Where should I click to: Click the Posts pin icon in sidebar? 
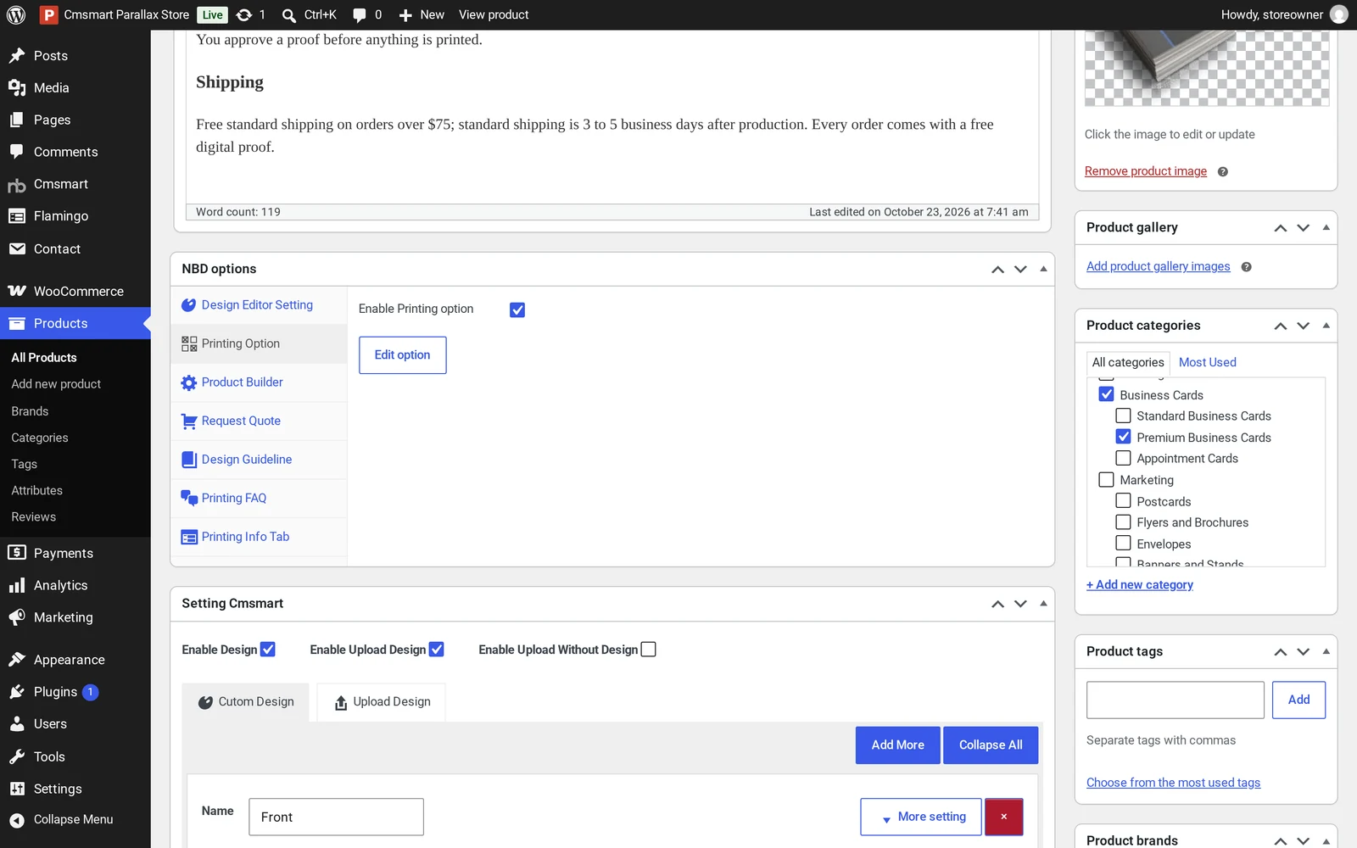coord(17,55)
